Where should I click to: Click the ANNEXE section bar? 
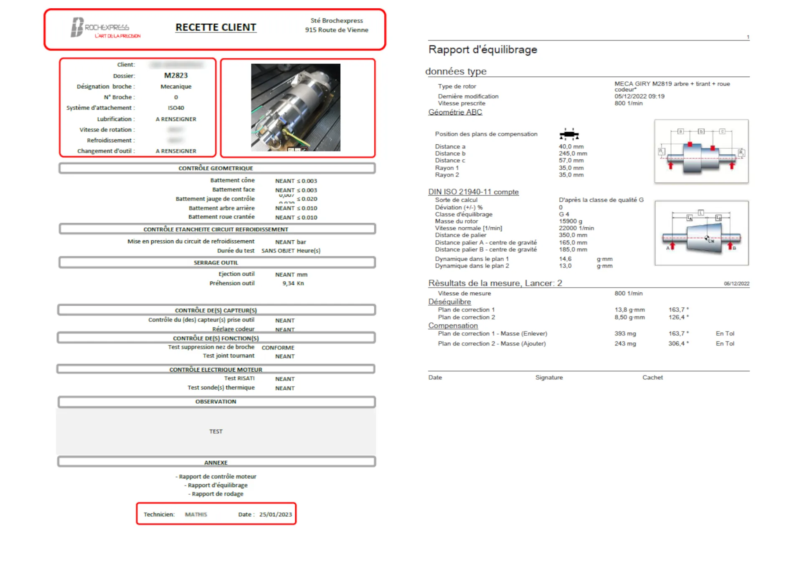(216, 462)
